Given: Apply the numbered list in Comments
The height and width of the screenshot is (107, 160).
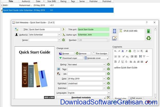Looking at the screenshot, I should click(115, 56).
